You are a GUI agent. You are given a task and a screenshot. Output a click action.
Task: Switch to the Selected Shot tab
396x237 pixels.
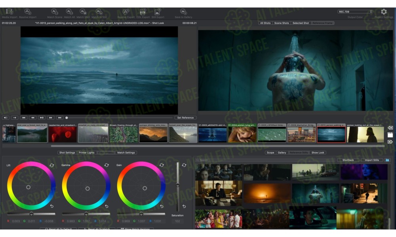click(301, 23)
